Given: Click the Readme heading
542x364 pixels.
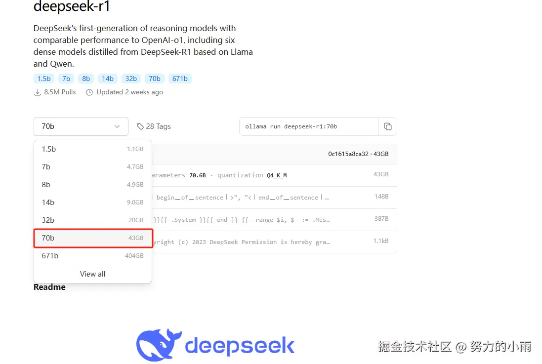Looking at the screenshot, I should [49, 287].
